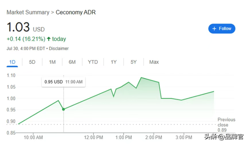
Task: Click the chart peak near 1.09
Action: (141, 77)
